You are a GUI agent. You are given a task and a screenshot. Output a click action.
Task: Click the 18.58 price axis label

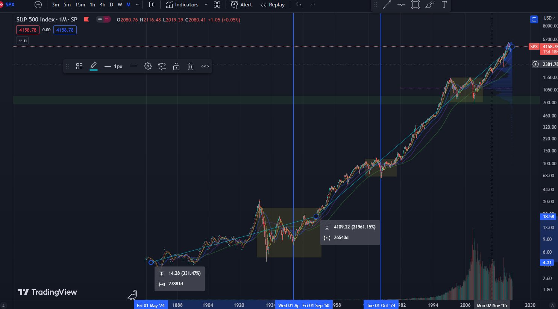549,216
